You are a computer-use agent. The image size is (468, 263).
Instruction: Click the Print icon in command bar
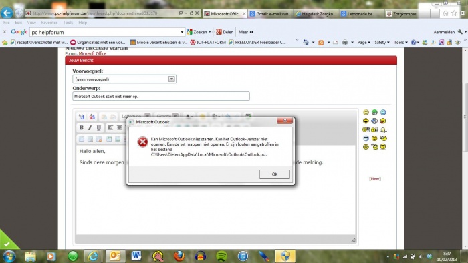345,43
